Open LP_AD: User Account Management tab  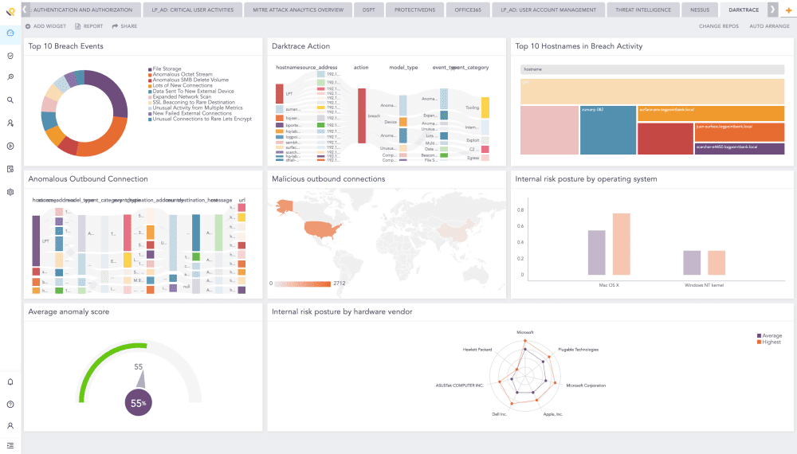[x=548, y=10]
